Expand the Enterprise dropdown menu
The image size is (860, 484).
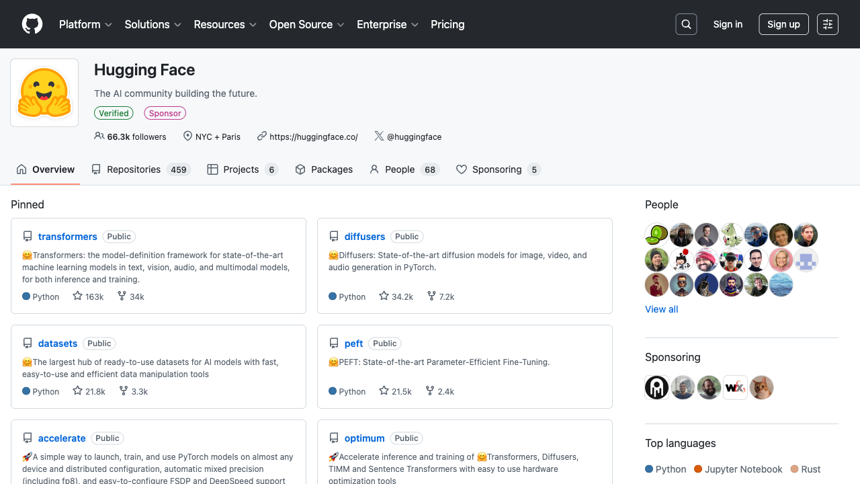pos(388,24)
